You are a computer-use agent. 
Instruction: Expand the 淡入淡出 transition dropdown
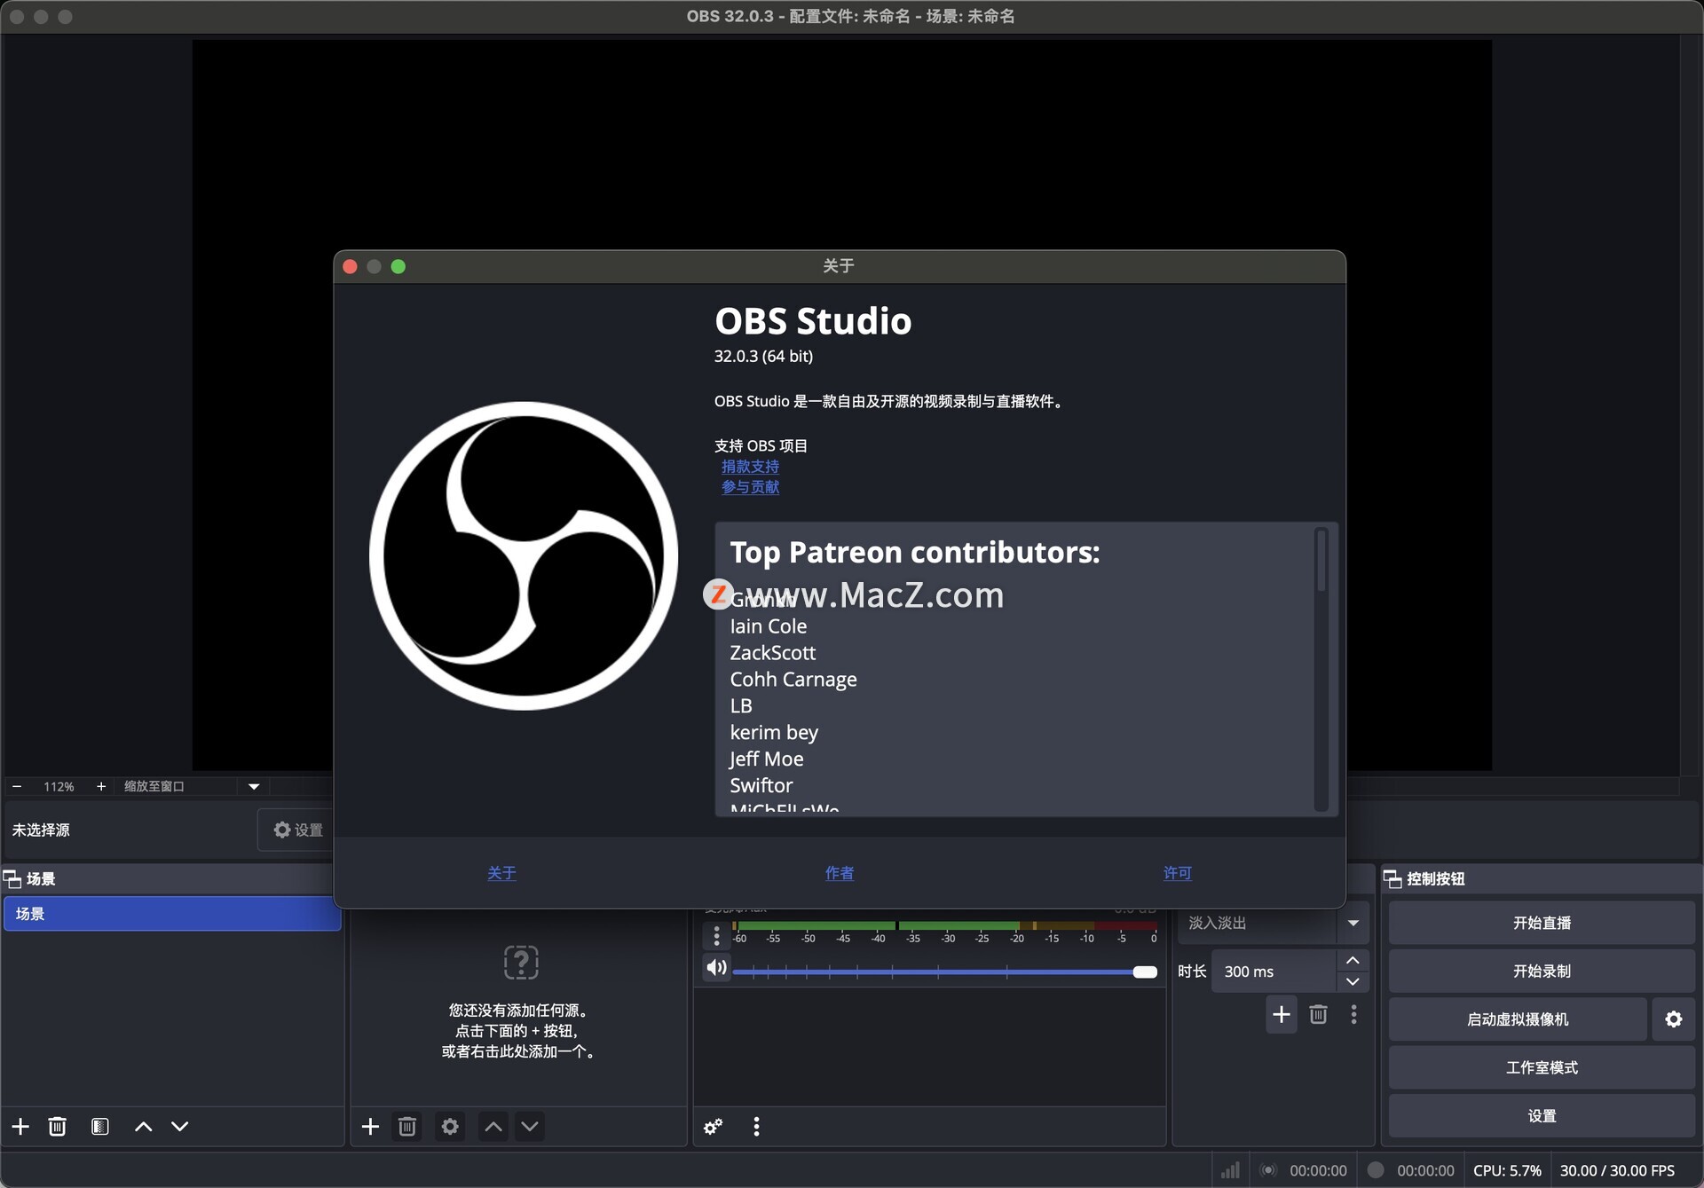1353,924
